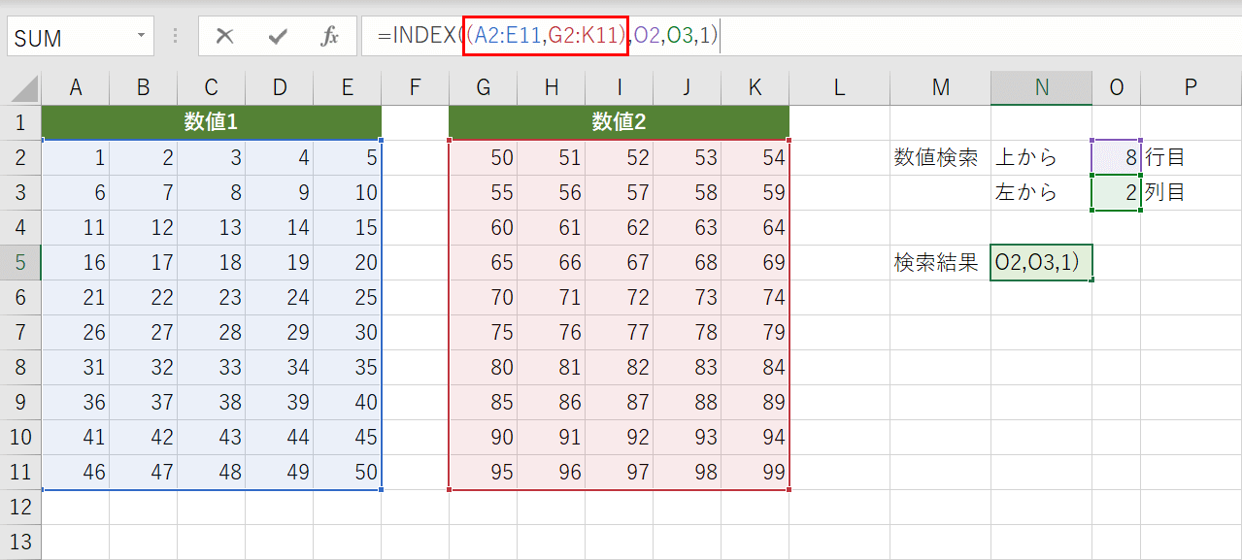Click the row 12 header
The image size is (1242, 560).
pos(20,507)
